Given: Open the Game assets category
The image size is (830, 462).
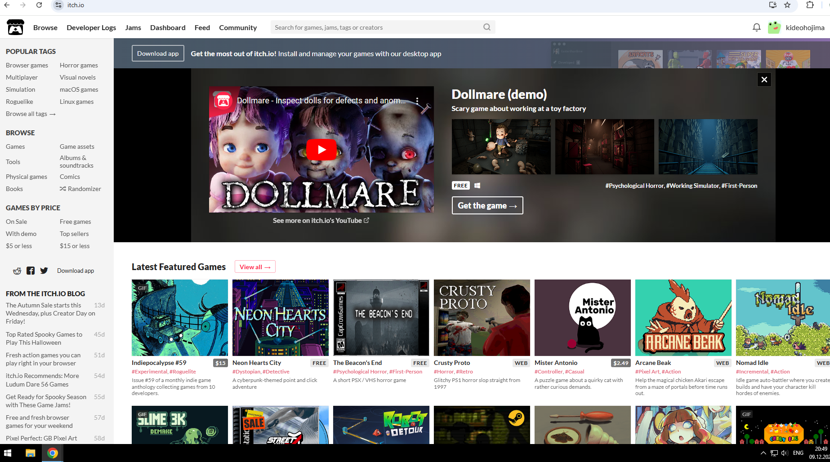Looking at the screenshot, I should (x=77, y=147).
